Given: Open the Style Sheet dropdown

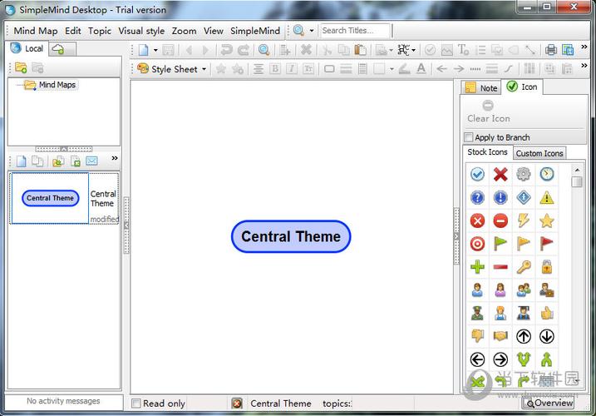Looking at the screenshot, I should tap(172, 69).
